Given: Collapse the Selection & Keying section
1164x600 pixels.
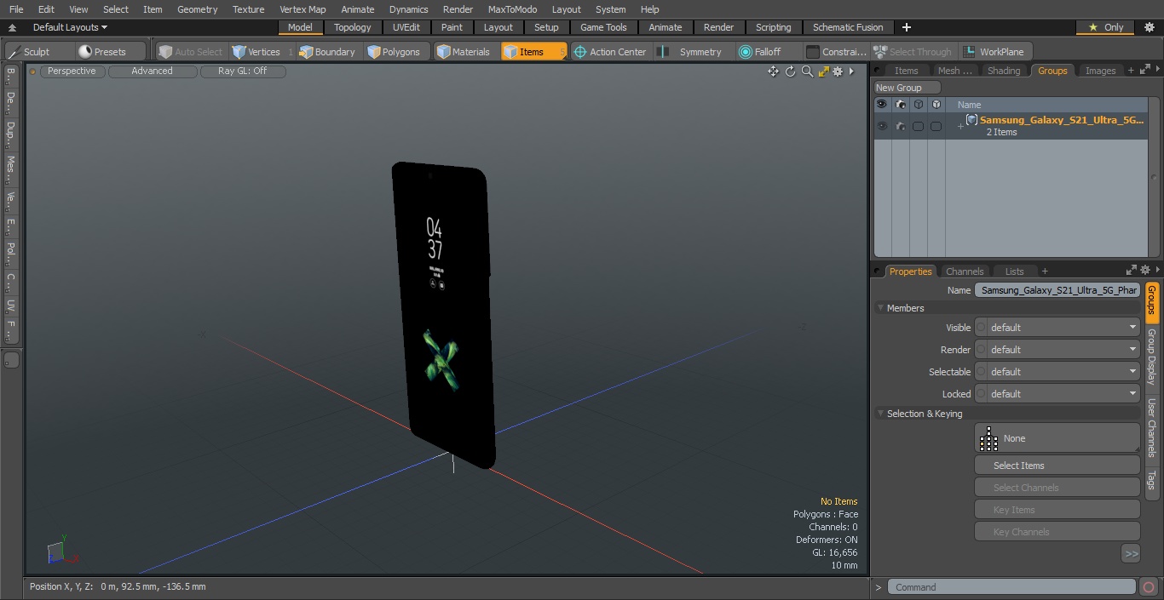Looking at the screenshot, I should 880,414.
